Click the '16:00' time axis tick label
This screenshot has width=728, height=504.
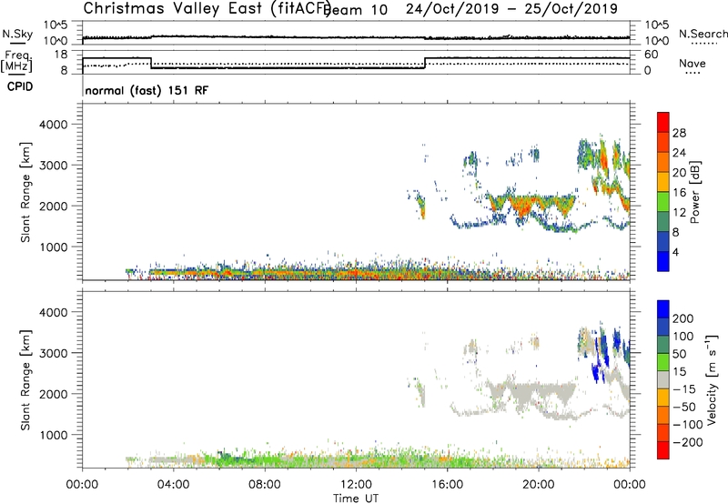(447, 485)
